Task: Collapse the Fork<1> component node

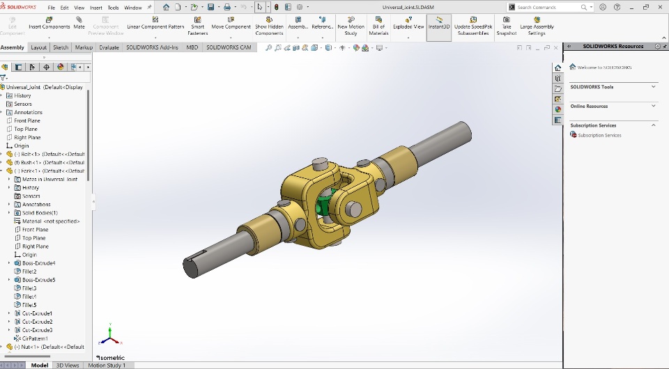Action: (1, 171)
